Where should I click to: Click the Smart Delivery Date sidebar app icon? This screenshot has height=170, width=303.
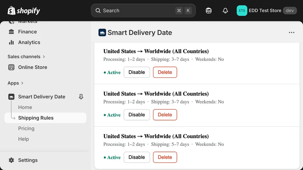coord(11,97)
